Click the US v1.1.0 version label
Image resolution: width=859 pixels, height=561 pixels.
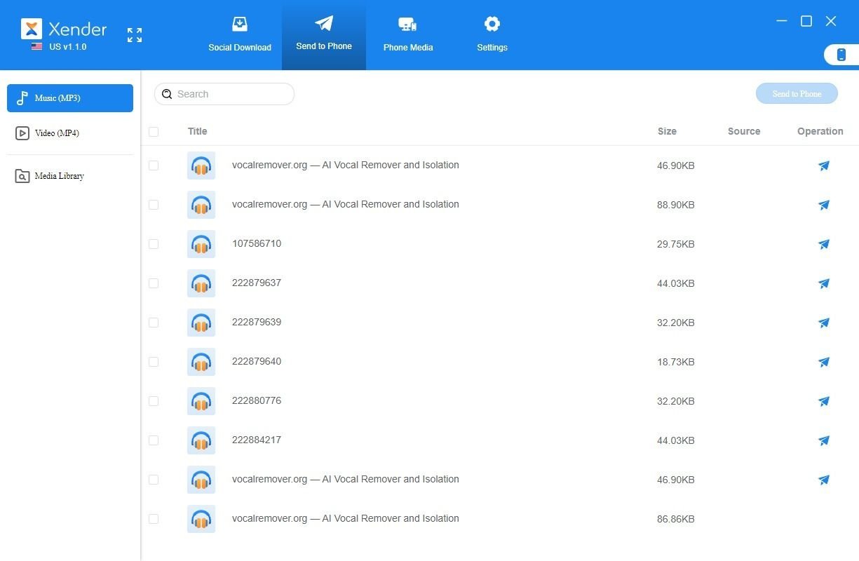click(x=68, y=47)
